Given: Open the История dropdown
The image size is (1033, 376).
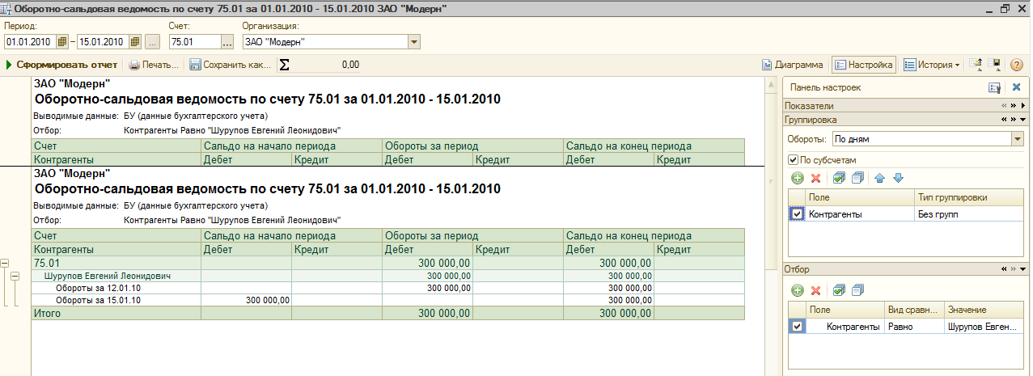Looking at the screenshot, I should coord(932,65).
